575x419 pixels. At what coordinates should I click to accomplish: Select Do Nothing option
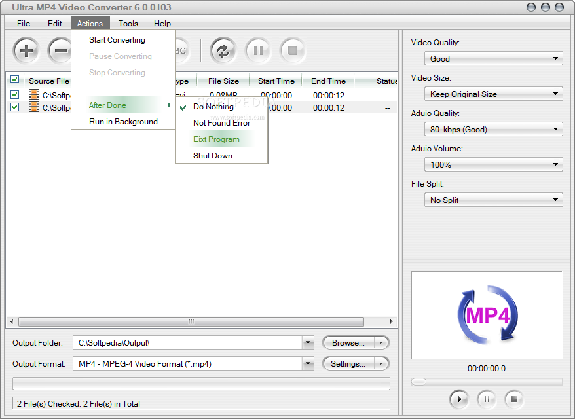(221, 106)
